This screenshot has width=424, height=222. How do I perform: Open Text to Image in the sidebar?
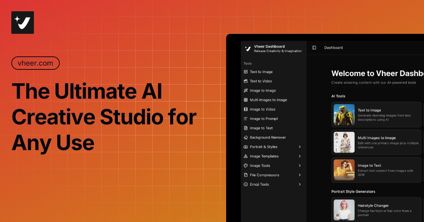pyautogui.click(x=261, y=72)
